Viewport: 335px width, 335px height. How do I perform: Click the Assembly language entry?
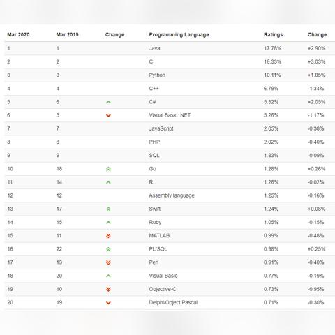(x=172, y=195)
